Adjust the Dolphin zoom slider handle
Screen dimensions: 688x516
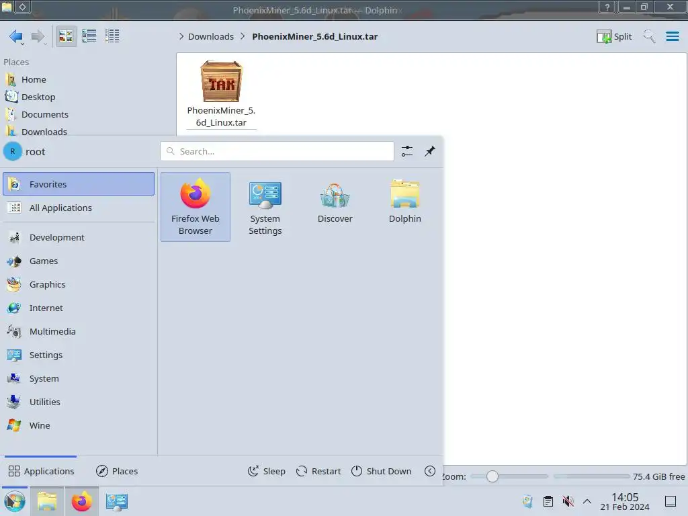pyautogui.click(x=492, y=476)
